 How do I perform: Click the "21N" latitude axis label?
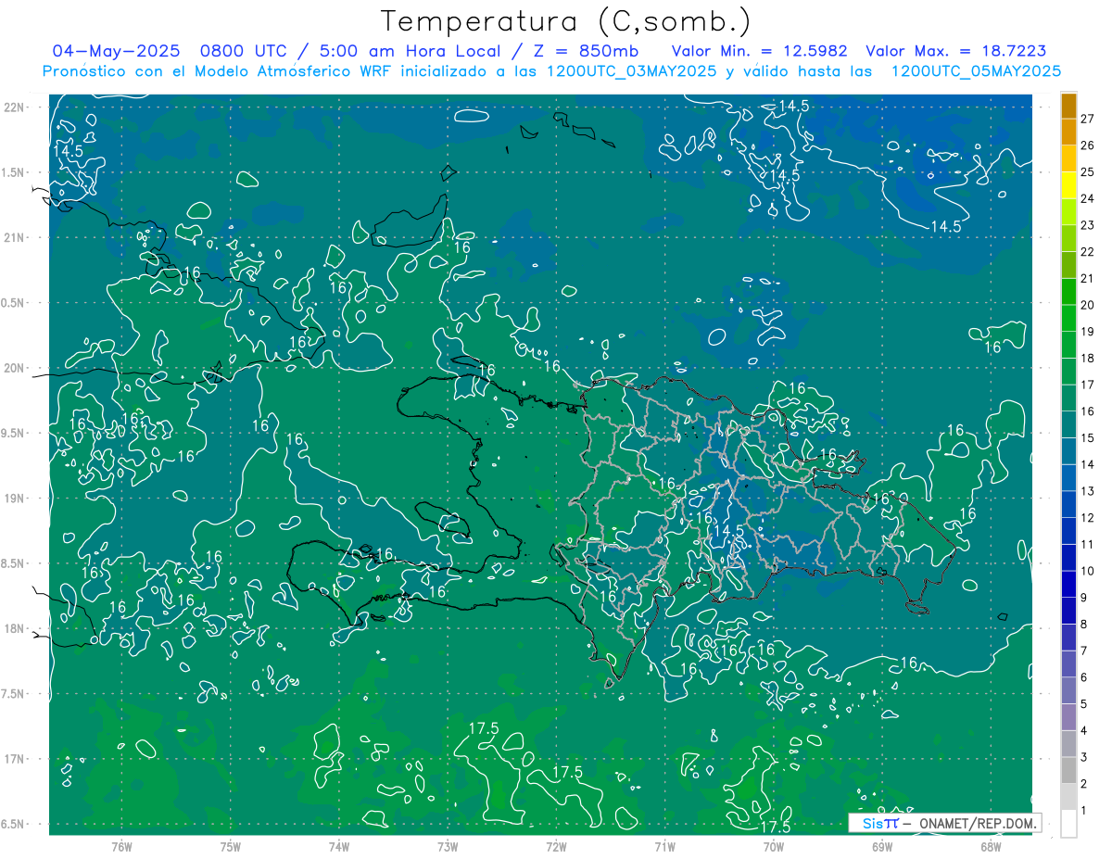pyautogui.click(x=13, y=237)
